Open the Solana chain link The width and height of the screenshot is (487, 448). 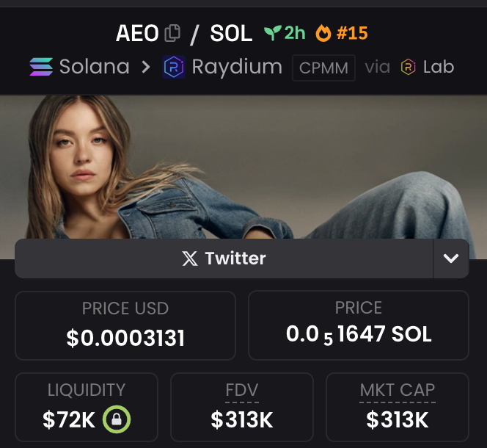tap(79, 67)
